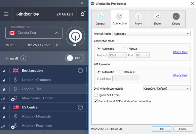Click the IP address 82.26.117.252
The image size is (196, 134).
click(x=39, y=45)
